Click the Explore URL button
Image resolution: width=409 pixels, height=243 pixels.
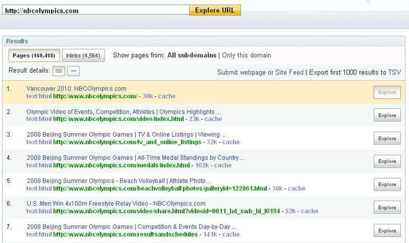[215, 11]
